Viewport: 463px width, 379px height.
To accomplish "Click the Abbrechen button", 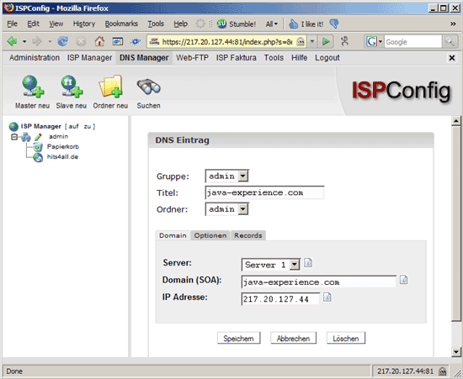I will tap(293, 339).
